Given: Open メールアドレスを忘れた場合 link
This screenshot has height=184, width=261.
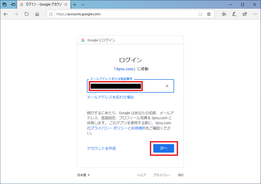Looking at the screenshot, I should tap(110, 97).
